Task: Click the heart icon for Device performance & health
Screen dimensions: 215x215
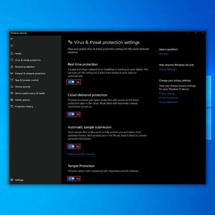Action: [x=12, y=93]
